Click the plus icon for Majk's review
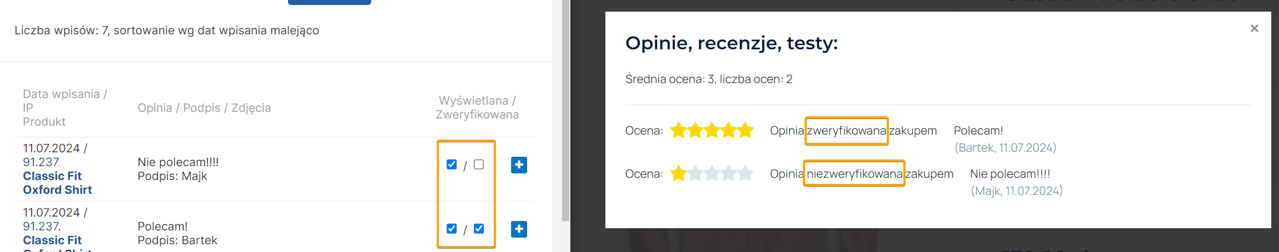 (x=519, y=165)
